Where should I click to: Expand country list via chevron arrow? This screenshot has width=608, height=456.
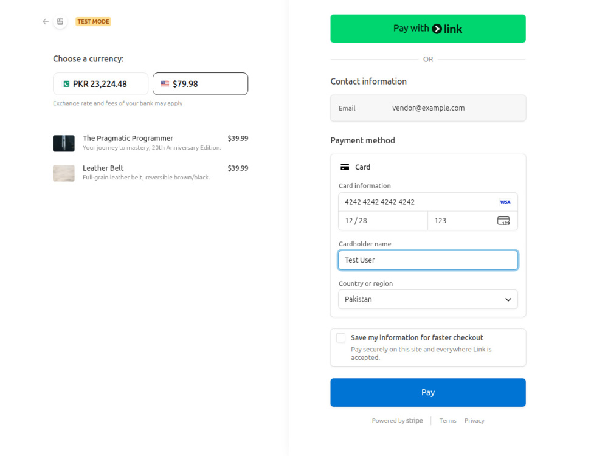(x=508, y=299)
